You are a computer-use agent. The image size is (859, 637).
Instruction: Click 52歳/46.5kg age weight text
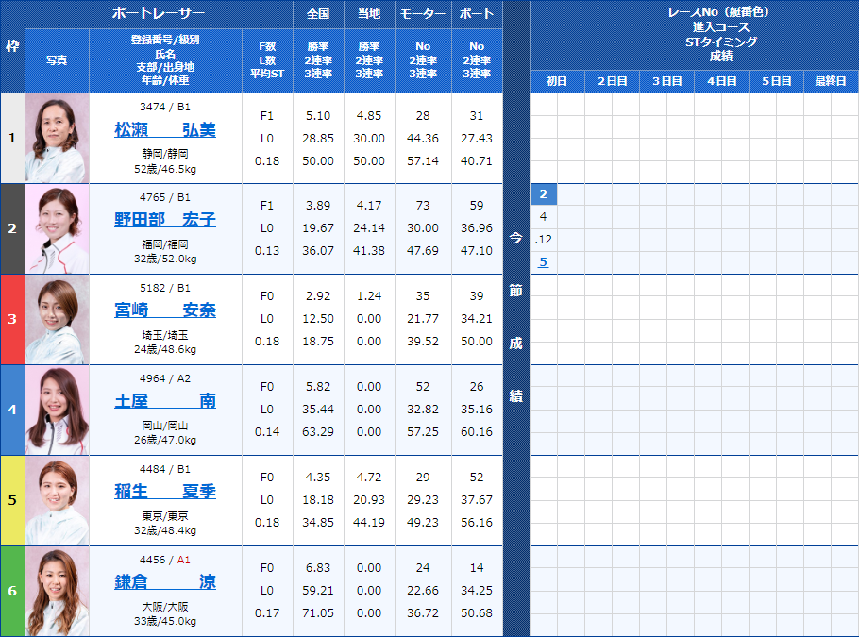(x=165, y=169)
